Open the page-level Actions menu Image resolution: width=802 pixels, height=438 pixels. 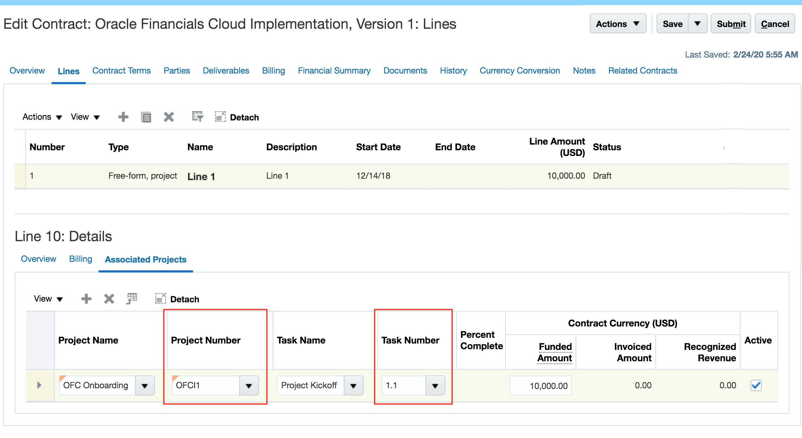pyautogui.click(x=618, y=24)
